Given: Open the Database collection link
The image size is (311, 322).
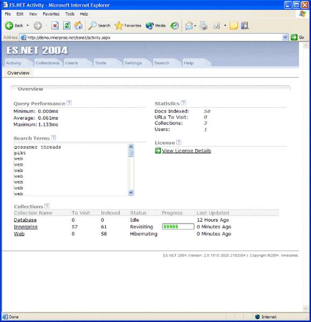Looking at the screenshot, I should (x=25, y=220).
